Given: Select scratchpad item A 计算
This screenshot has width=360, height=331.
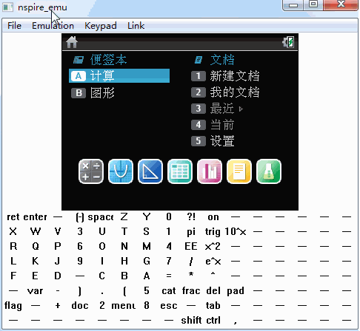Looking at the screenshot, I should point(119,75).
